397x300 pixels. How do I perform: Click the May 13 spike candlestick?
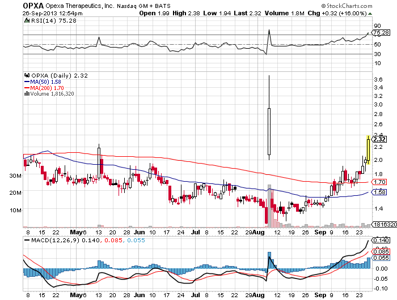99,162
